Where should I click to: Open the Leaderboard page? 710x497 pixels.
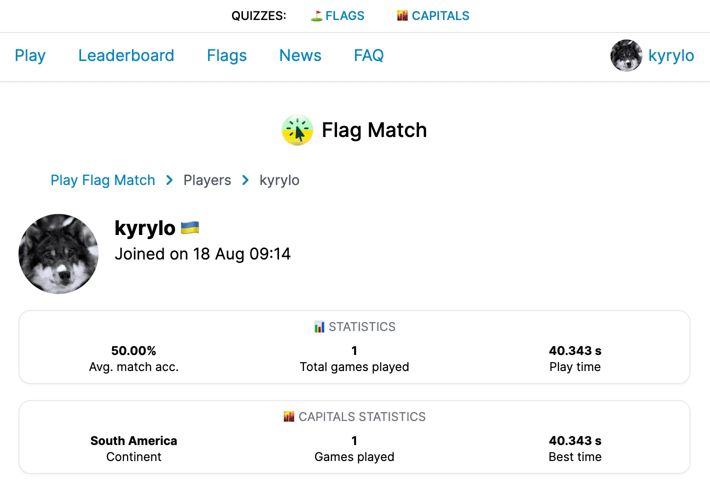(x=126, y=55)
